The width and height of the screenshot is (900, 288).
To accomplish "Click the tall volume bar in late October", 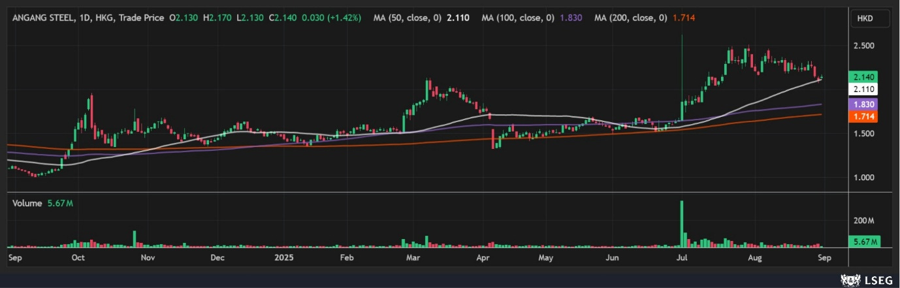I will (135, 239).
